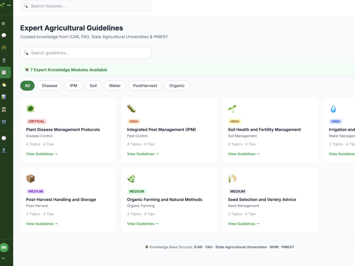This screenshot has height=266, width=355.
Task: Filter guidelines by IPM
Action: click(73, 86)
